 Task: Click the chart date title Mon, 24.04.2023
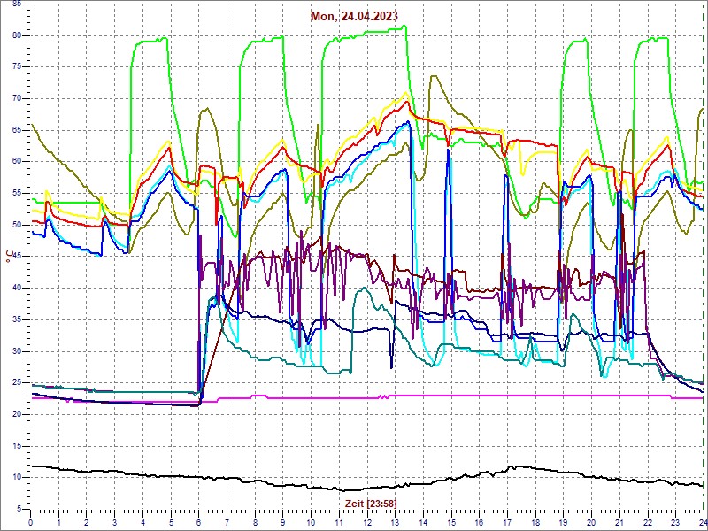point(354,16)
